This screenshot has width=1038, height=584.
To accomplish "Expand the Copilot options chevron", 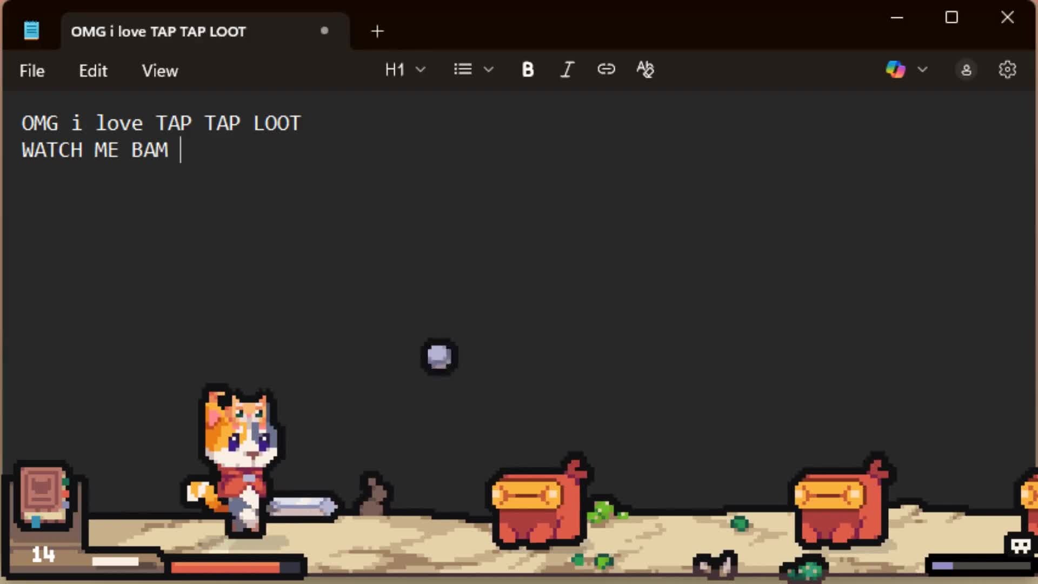I will 923,69.
